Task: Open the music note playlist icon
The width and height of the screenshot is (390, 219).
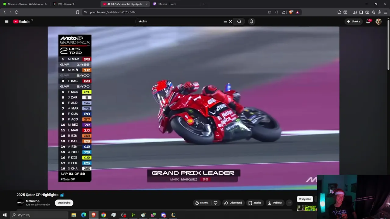Action: click(x=355, y=12)
